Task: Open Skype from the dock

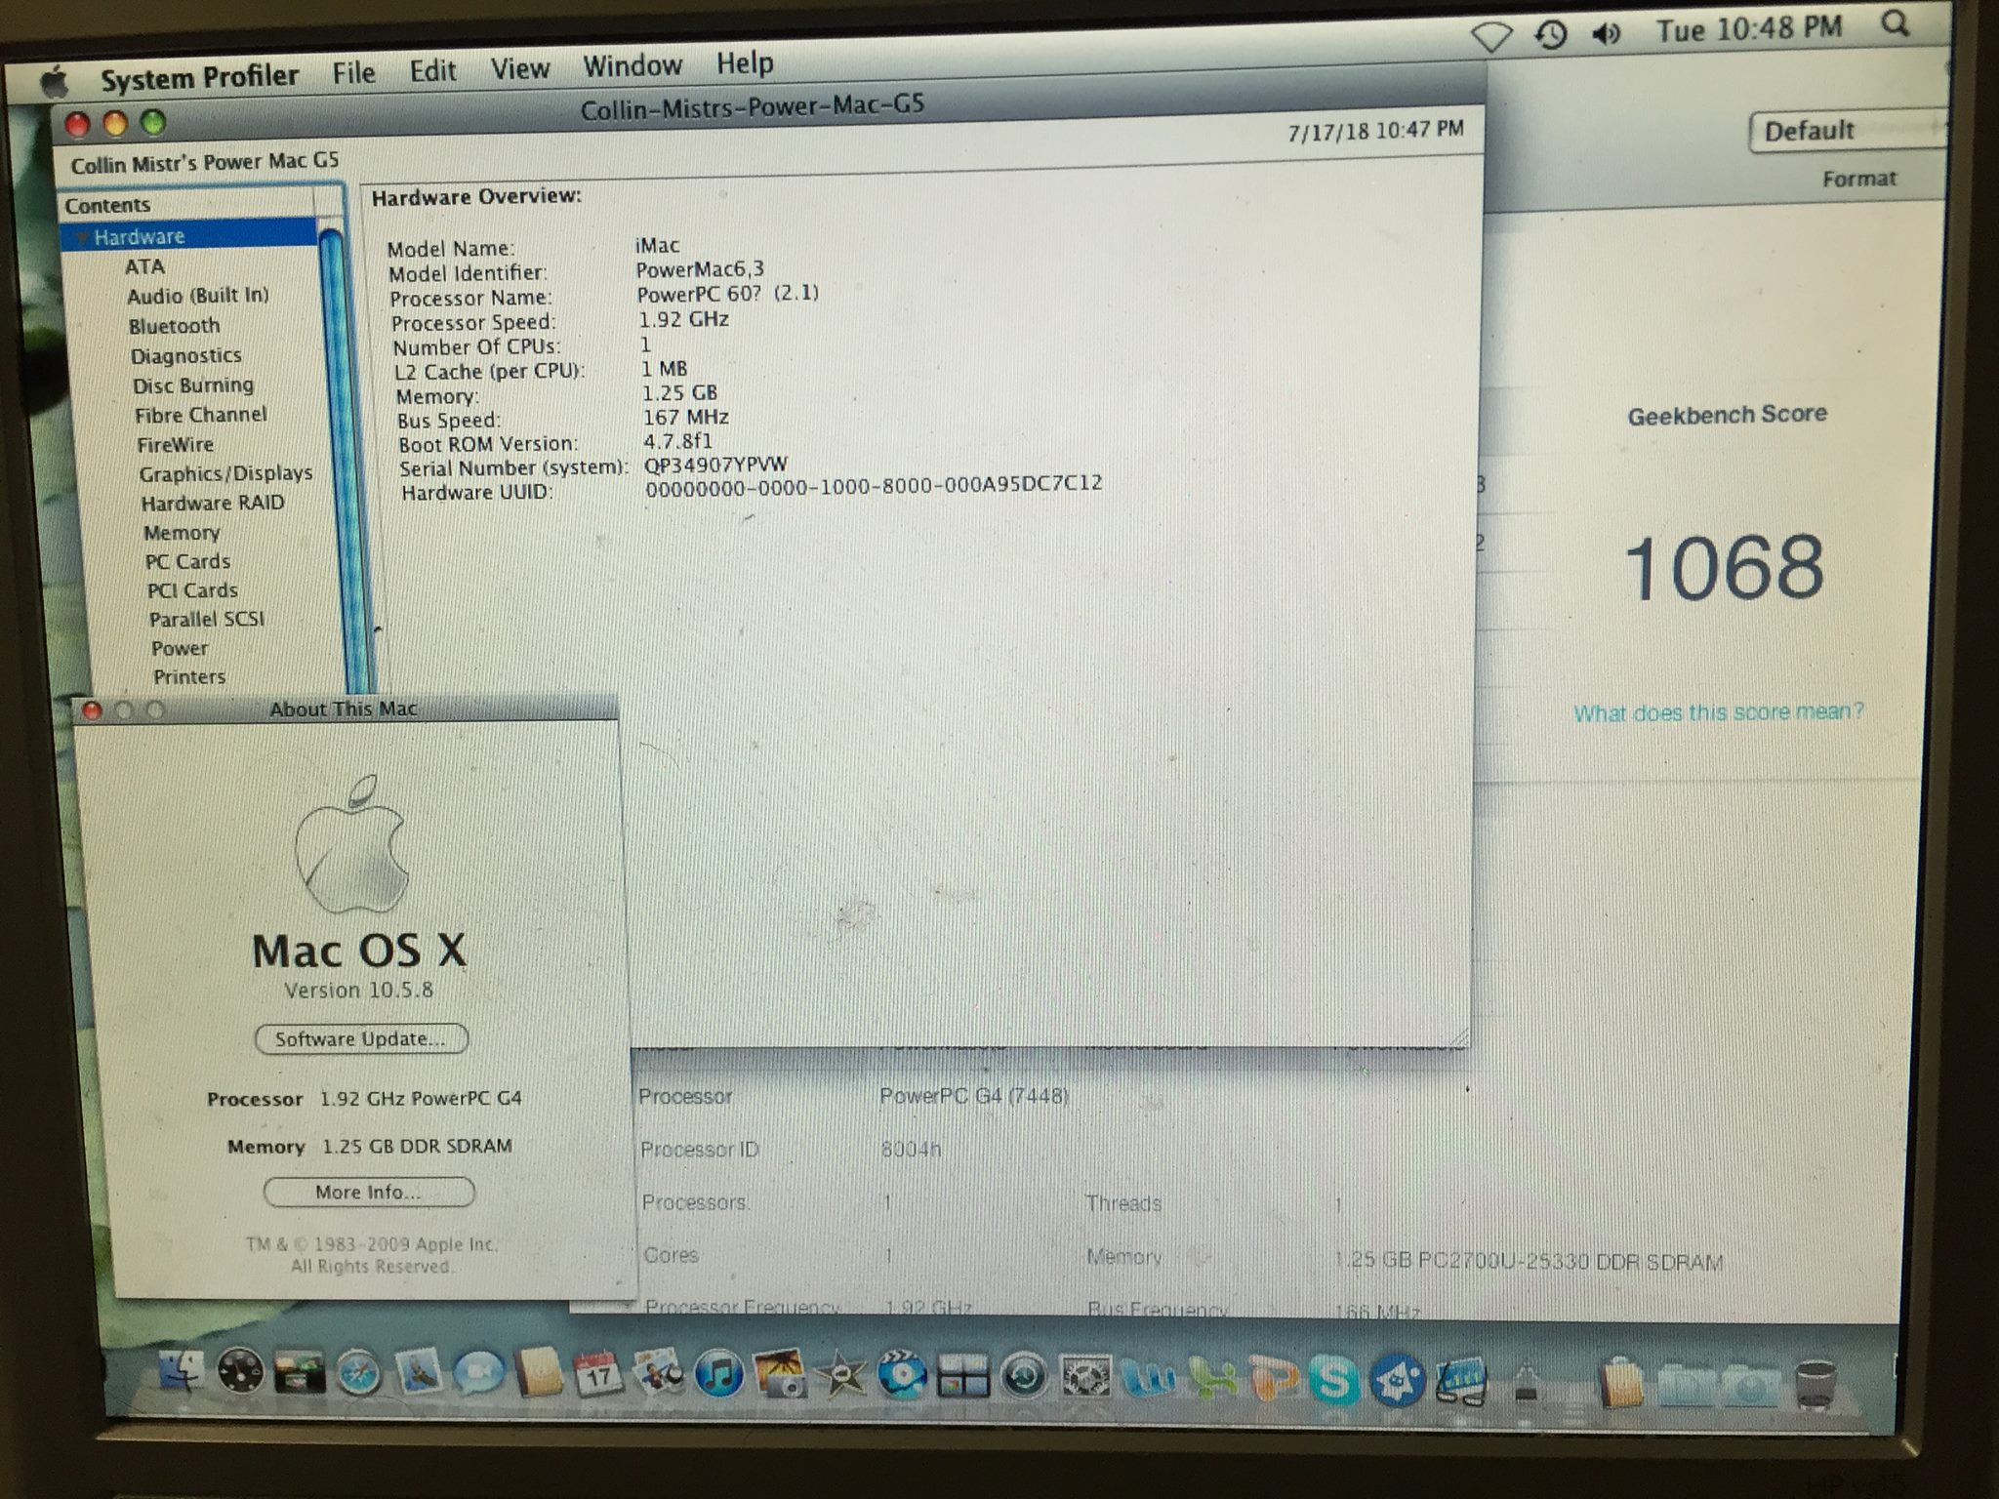Action: point(1334,1381)
